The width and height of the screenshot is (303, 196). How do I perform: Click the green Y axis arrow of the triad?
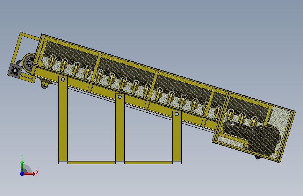(x=22, y=166)
